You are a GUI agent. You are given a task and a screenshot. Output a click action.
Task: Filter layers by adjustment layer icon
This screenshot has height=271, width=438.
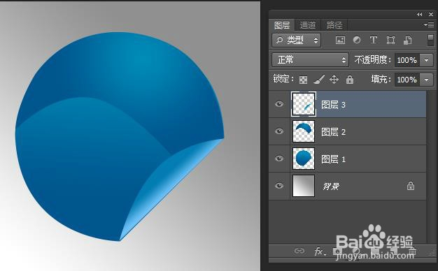click(x=357, y=40)
